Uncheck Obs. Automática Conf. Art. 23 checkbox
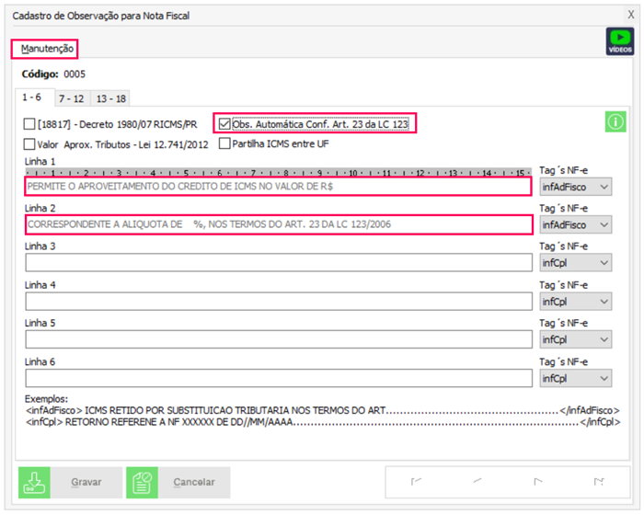Image resolution: width=644 pixels, height=515 pixels. [224, 123]
